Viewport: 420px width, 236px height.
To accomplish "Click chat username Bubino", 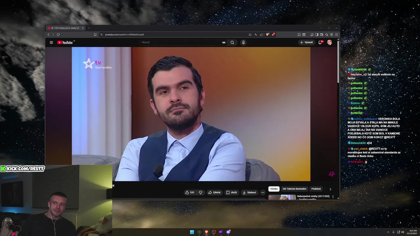I will pos(355,103).
